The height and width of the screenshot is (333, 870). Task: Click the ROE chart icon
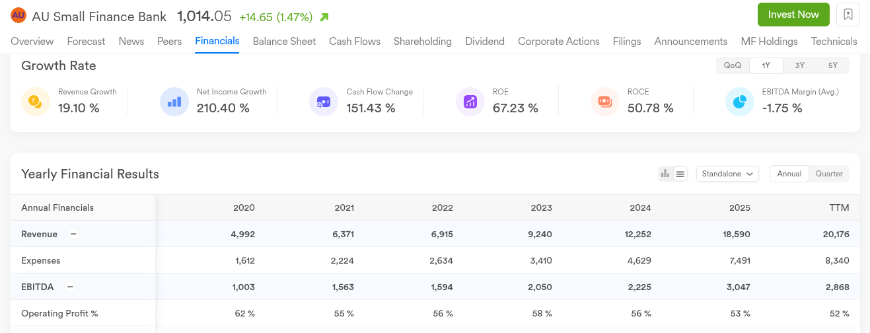pyautogui.click(x=470, y=102)
